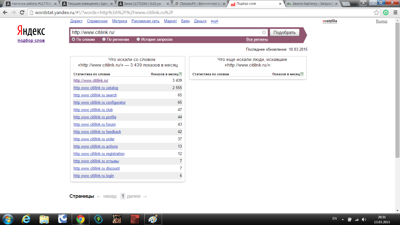Click the help icon in the right table header

302,74
